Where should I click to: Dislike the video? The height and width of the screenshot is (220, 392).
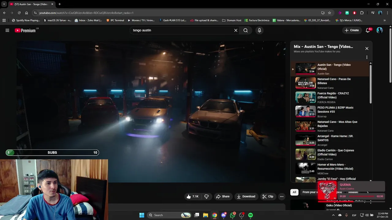click(x=206, y=196)
